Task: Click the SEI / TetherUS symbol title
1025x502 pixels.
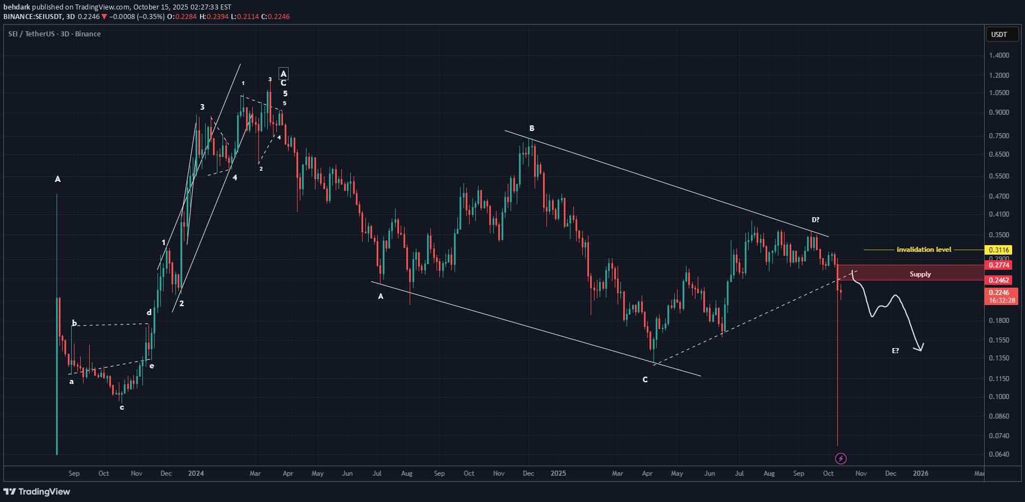Action: click(x=54, y=34)
